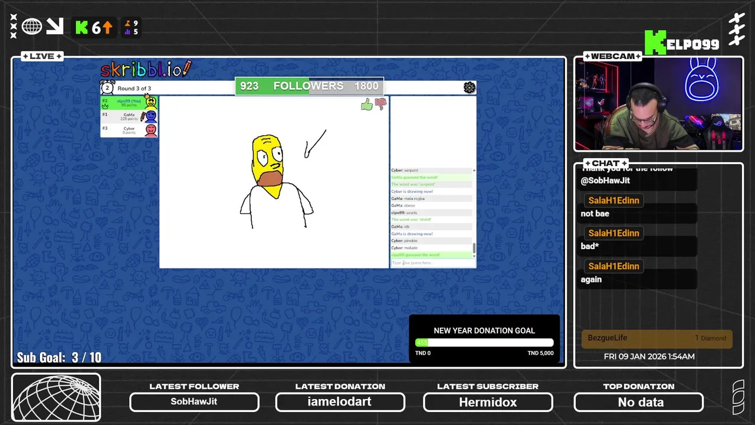Viewport: 755px width, 425px height.
Task: Click the 'TND 5,000' goal amount
Action: (540, 353)
